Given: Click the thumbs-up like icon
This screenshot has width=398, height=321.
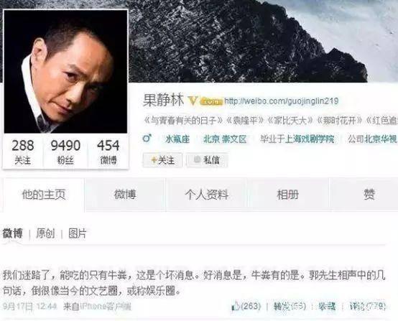Looking at the screenshot, I should (236, 307).
